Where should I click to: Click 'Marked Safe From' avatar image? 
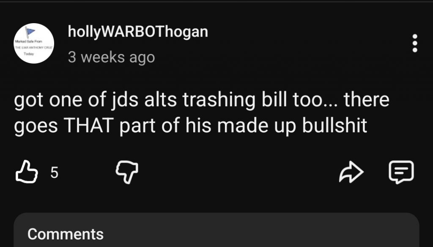coord(34,43)
